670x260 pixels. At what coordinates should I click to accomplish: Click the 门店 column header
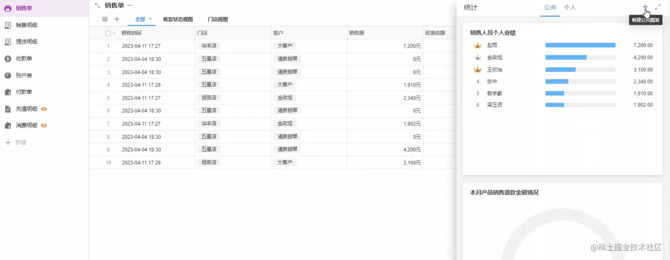[202, 33]
